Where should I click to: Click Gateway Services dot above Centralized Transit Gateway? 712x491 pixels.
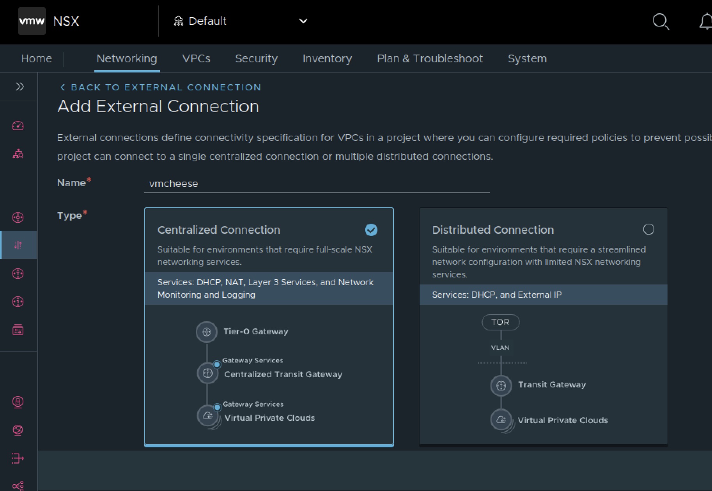pos(217,364)
